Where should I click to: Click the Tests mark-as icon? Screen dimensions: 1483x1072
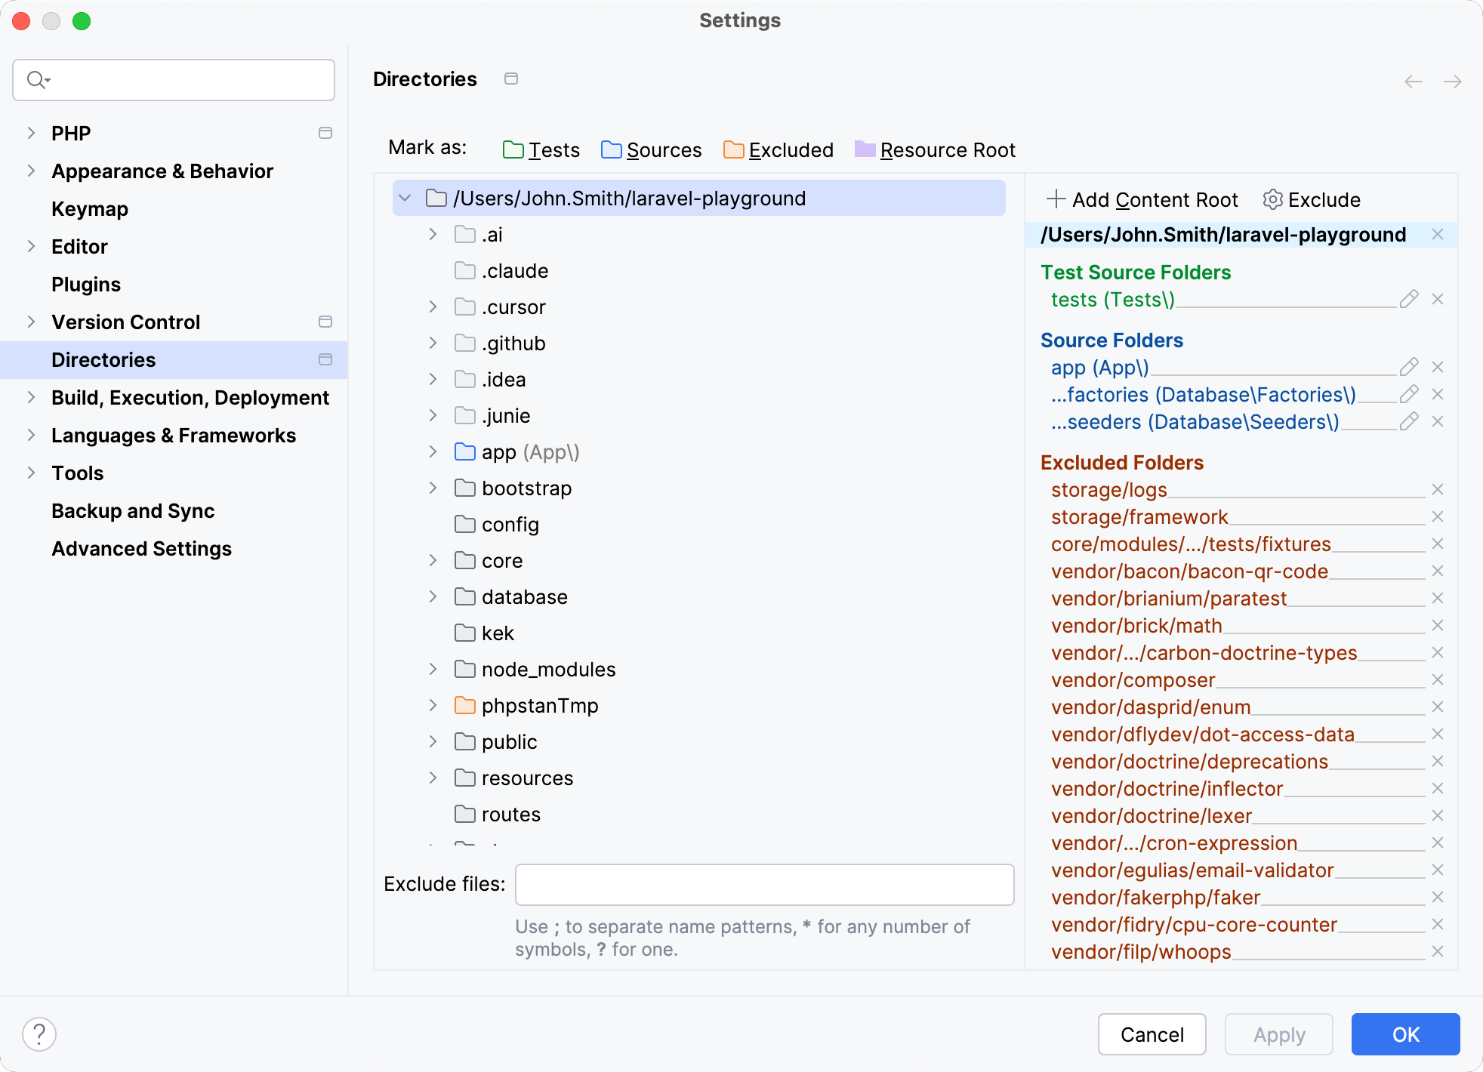pos(513,149)
